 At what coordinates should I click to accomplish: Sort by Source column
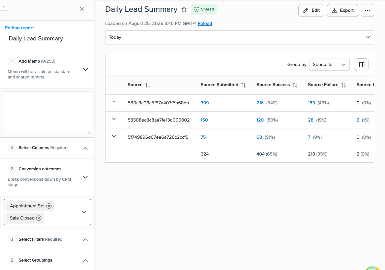148,85
